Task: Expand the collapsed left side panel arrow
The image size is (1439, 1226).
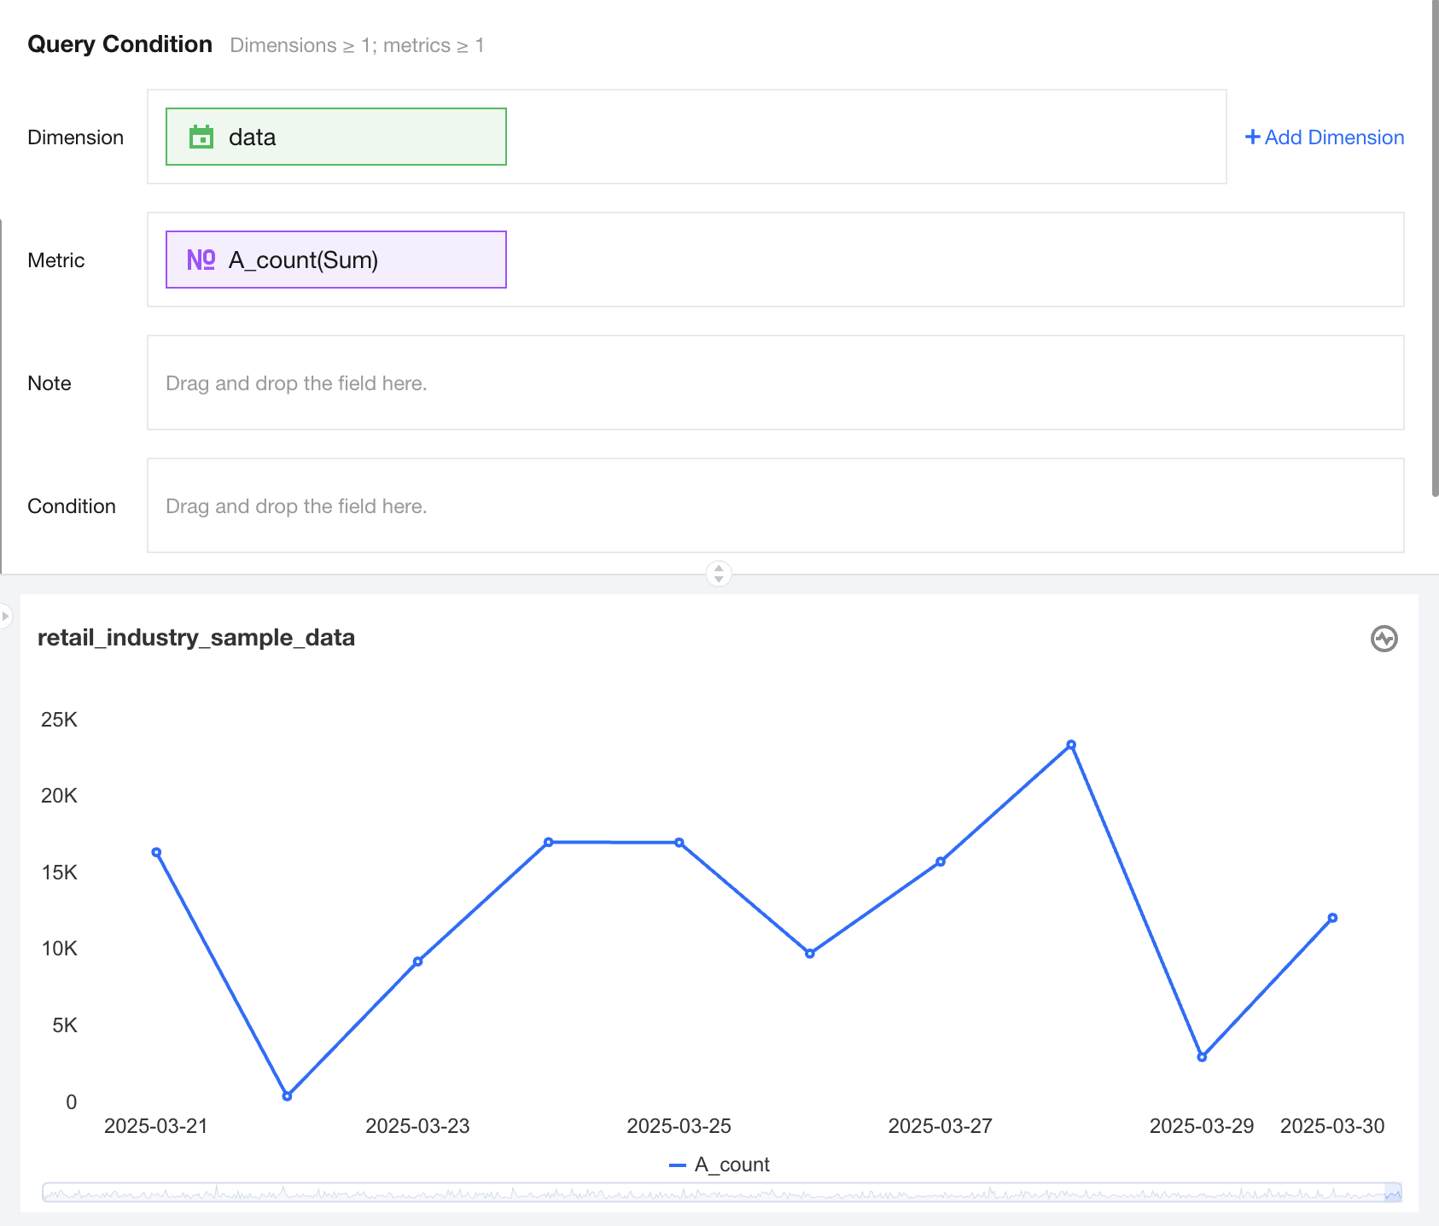Action: [x=5, y=616]
